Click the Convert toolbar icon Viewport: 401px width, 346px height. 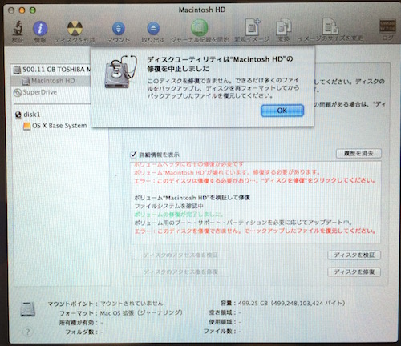283,27
